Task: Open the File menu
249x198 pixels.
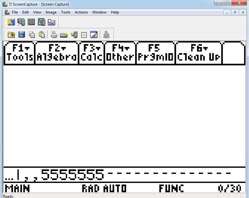Action: tap(15, 12)
